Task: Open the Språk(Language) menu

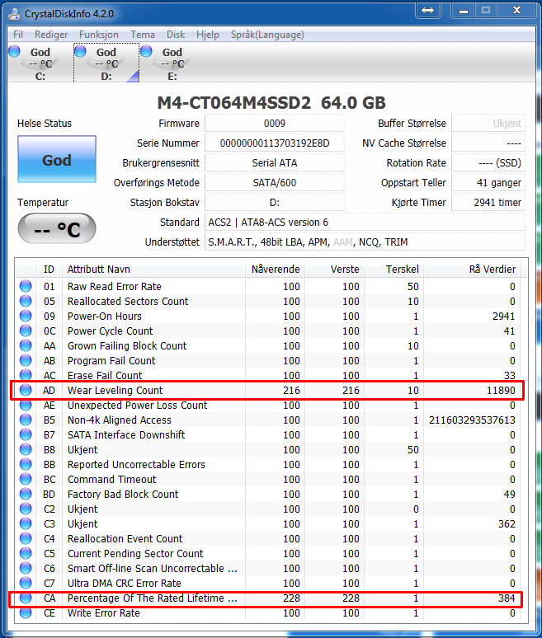Action: coord(267,35)
